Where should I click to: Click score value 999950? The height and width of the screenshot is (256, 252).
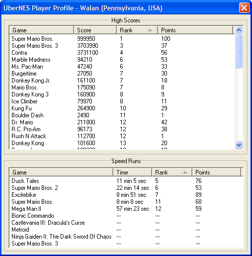[x=86, y=39]
